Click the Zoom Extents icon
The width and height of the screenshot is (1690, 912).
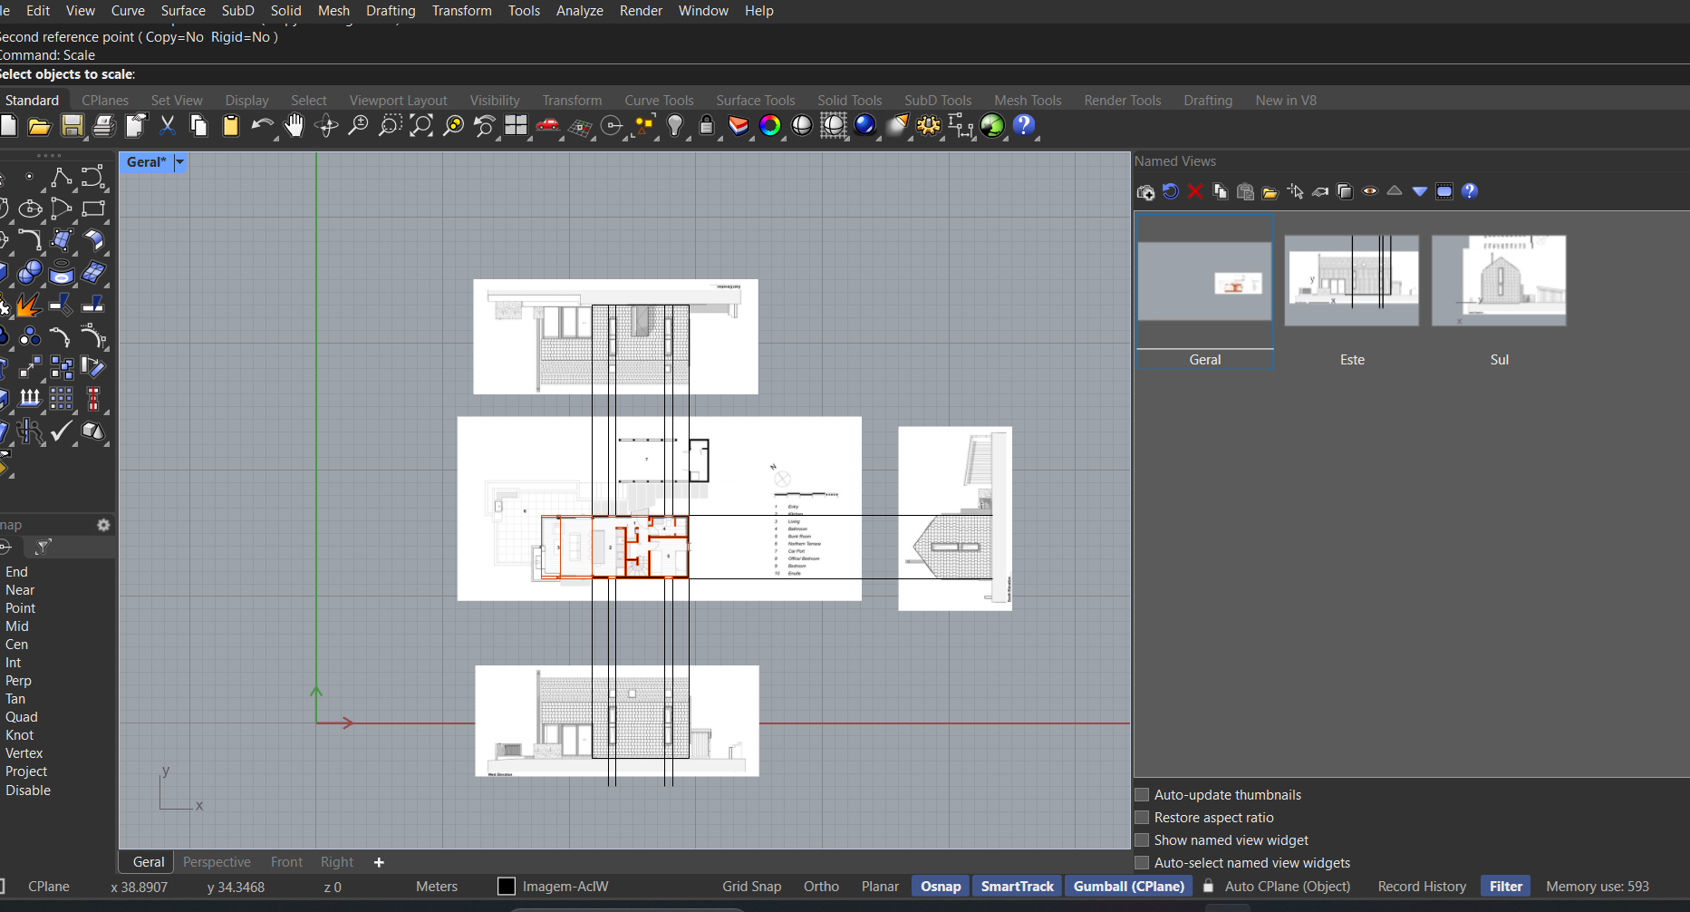click(421, 126)
